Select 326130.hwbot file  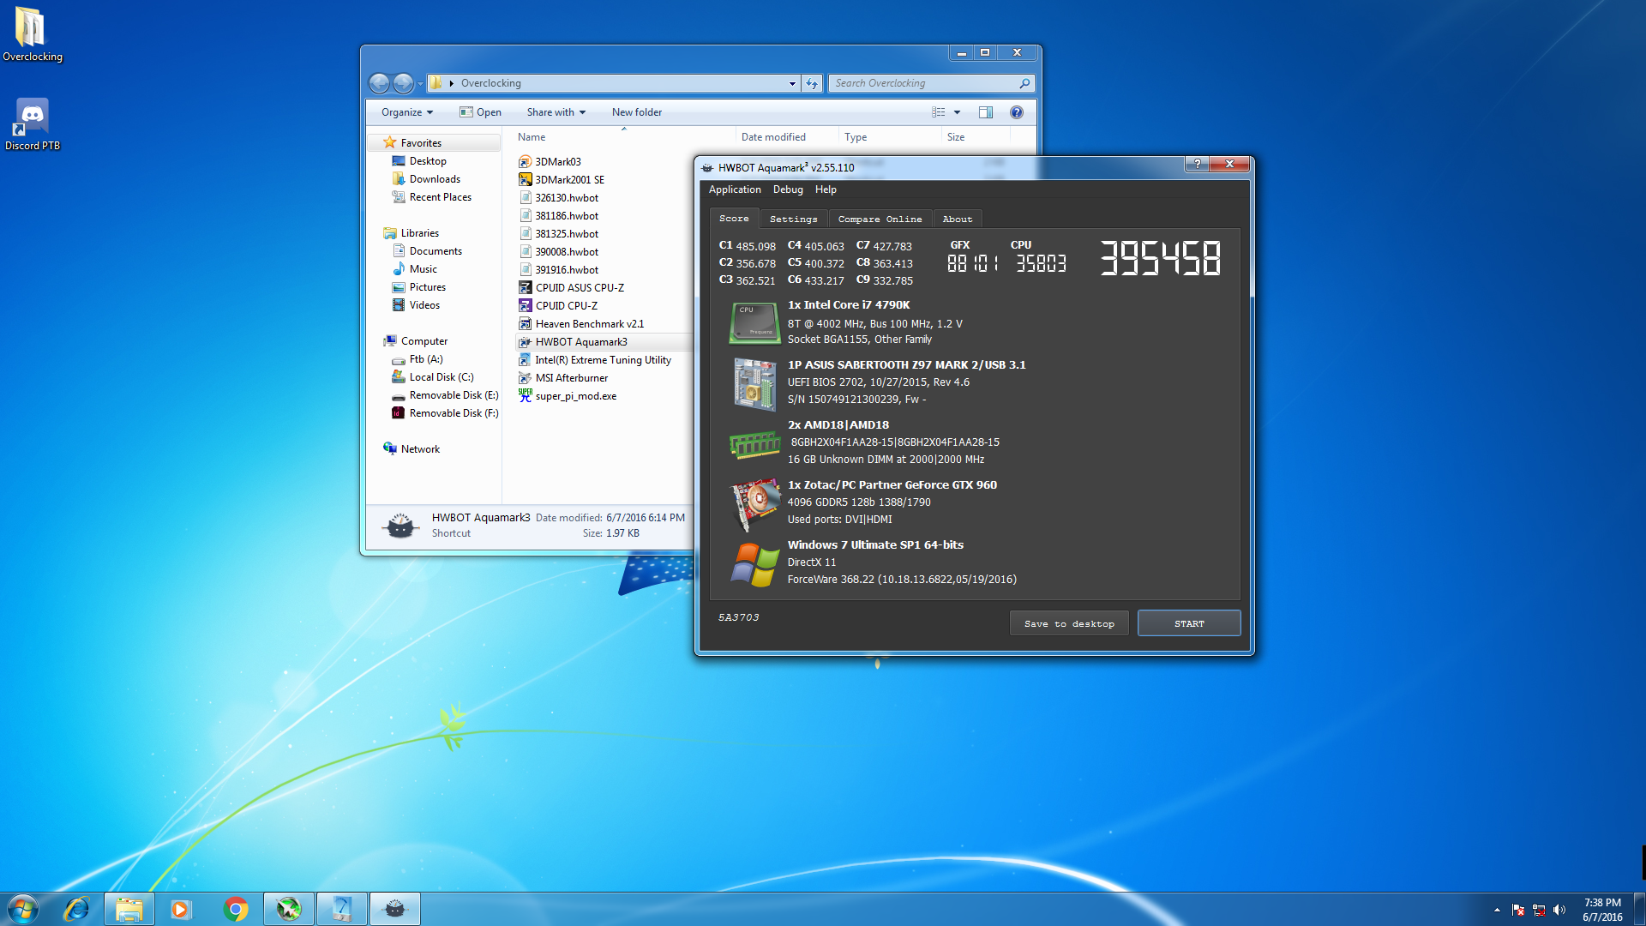click(x=559, y=197)
